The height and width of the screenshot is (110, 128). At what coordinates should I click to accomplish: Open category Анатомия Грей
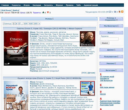click(x=107, y=105)
